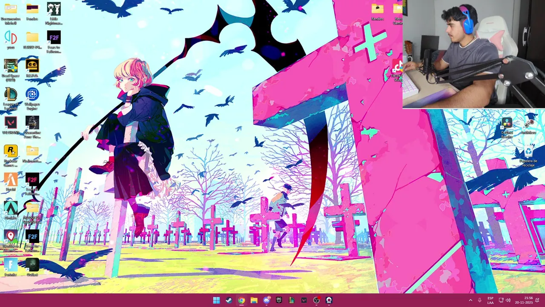Open the last taskbar app after OBS
This screenshot has width=545, height=307.
click(329, 300)
